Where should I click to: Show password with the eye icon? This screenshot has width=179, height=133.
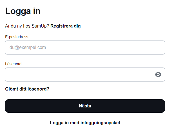pyautogui.click(x=158, y=75)
